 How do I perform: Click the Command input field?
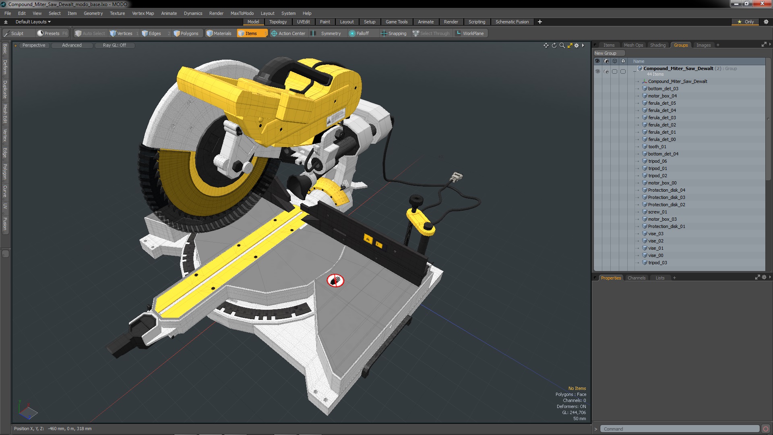pos(680,429)
